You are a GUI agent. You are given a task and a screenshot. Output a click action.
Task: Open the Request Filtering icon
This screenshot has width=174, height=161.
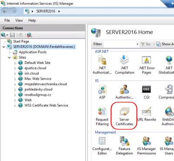point(102,116)
